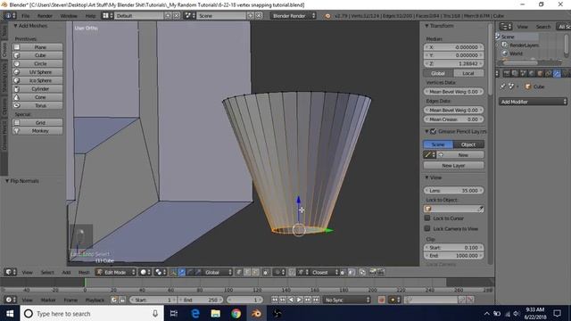
Task: Switch to face select mode
Action: [x=256, y=272]
